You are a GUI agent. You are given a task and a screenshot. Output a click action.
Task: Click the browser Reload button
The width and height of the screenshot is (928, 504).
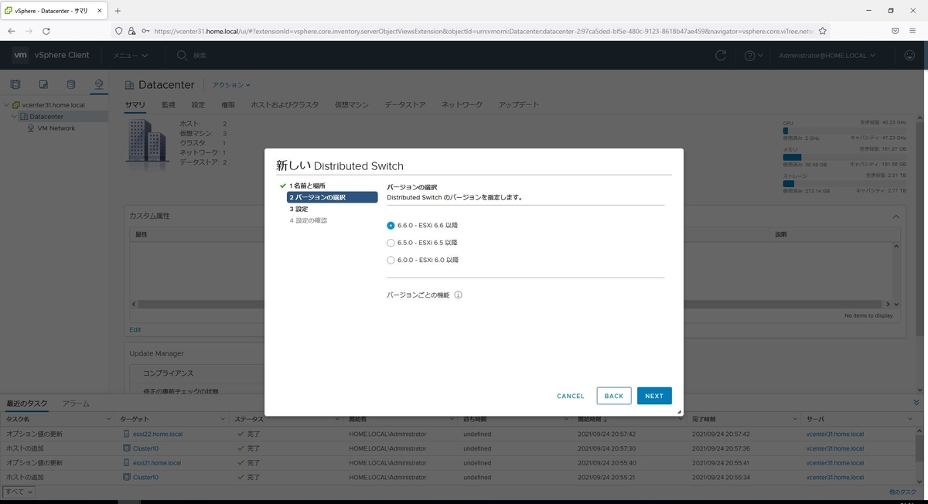(x=46, y=31)
